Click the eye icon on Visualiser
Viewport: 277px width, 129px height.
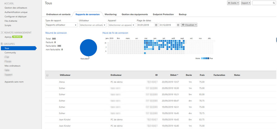[183, 25]
